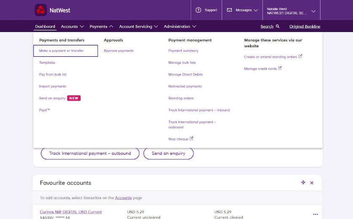Click the NEW badge next to Send an enquiry
Screen dimensions: 353x219
74,98
